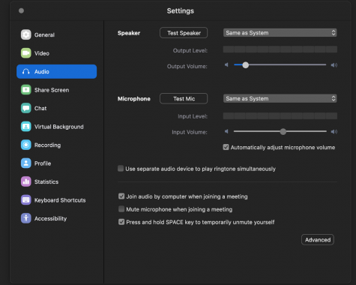This screenshot has height=285, width=356.
Task: Uncheck Join audio by computer when joining
Action: pos(121,196)
